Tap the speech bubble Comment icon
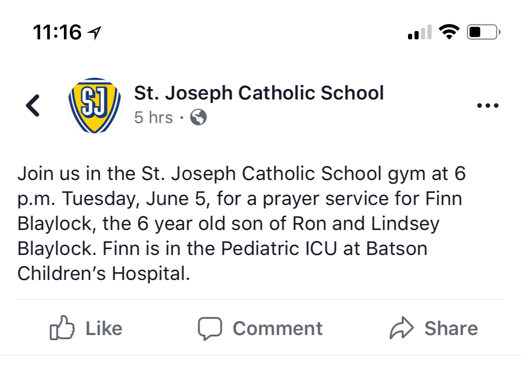Image resolution: width=521 pixels, height=367 pixels. tap(210, 329)
